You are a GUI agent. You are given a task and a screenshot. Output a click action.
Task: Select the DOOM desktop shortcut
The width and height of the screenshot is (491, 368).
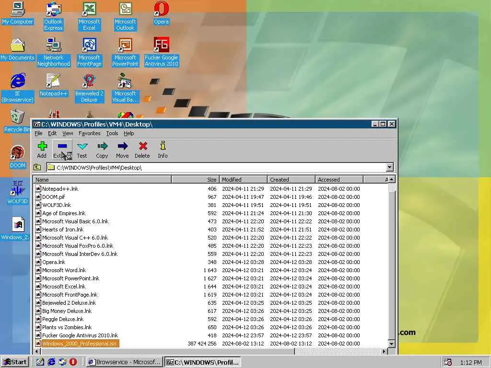(x=18, y=157)
